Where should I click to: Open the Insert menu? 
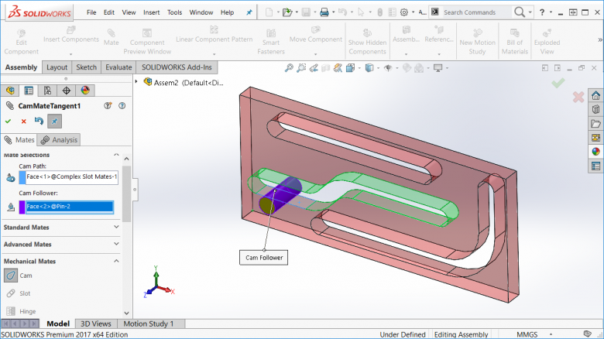click(x=151, y=12)
